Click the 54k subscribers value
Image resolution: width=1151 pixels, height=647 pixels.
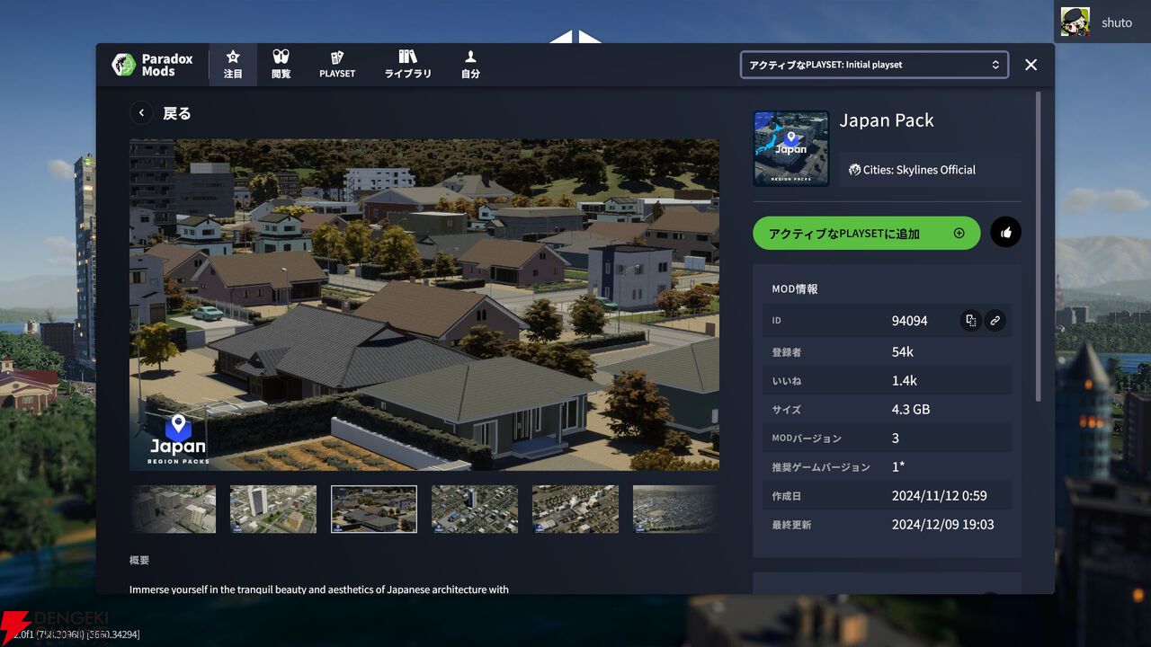(903, 352)
